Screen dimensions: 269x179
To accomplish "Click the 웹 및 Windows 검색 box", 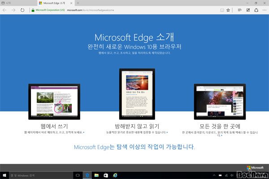I will pos(41,175).
